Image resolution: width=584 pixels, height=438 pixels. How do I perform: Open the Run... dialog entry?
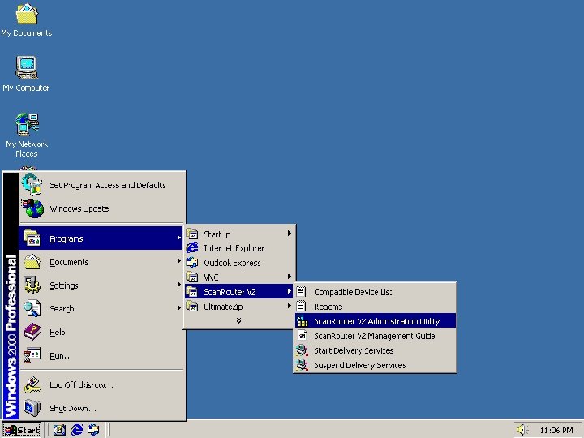pos(101,355)
